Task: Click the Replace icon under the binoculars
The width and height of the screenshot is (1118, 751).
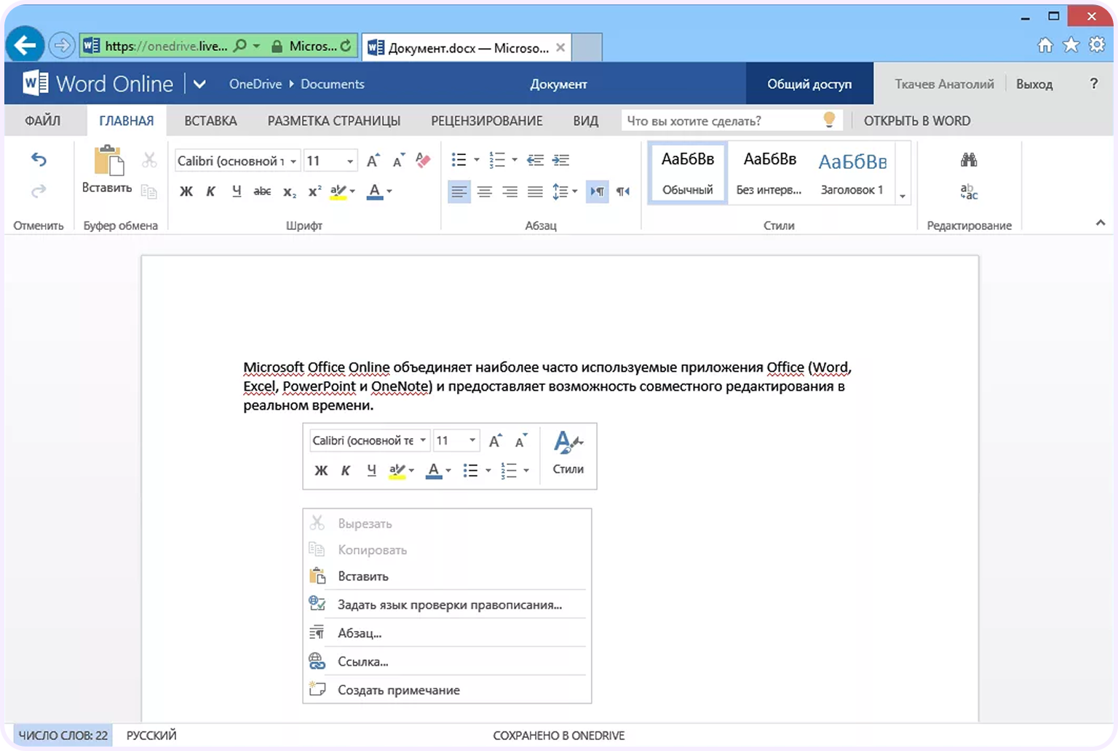Action: coord(969,192)
